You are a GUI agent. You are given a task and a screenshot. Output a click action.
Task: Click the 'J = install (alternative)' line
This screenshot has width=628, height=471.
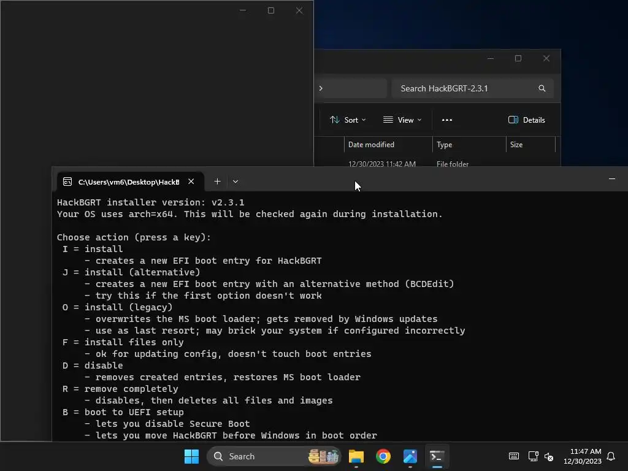[x=131, y=272]
